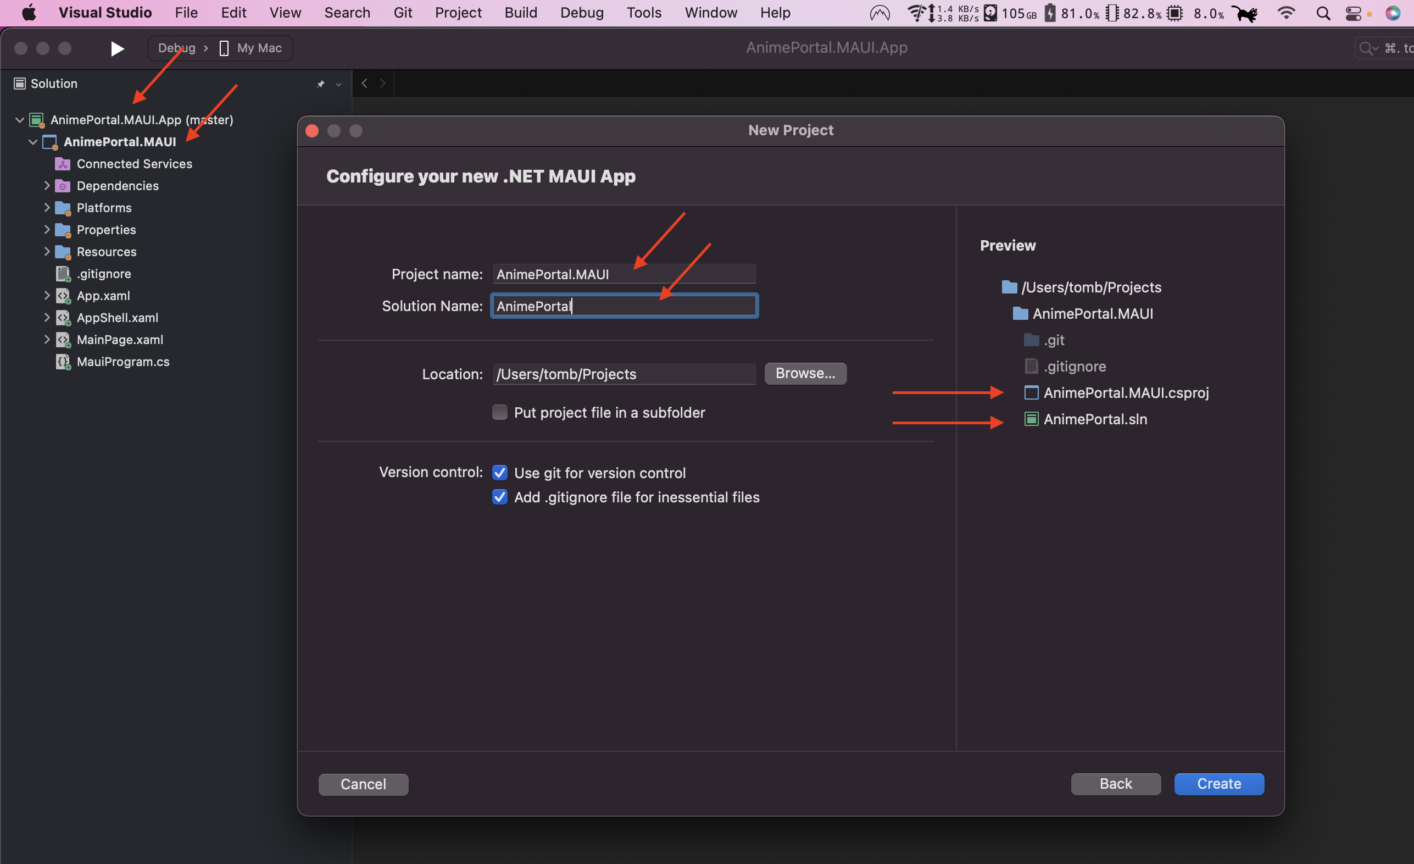Screen dimensions: 1414x864
Task: Pin the Solution pad
Action: (320, 84)
